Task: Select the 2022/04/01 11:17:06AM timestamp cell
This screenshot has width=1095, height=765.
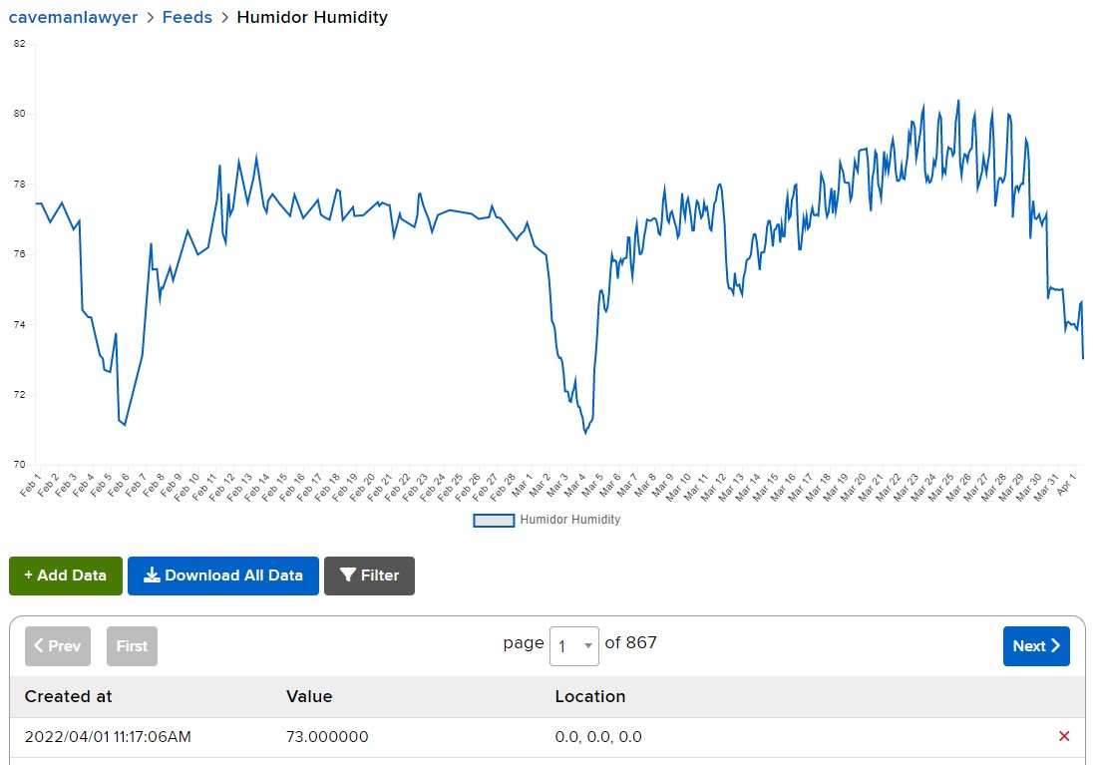Action: (108, 737)
